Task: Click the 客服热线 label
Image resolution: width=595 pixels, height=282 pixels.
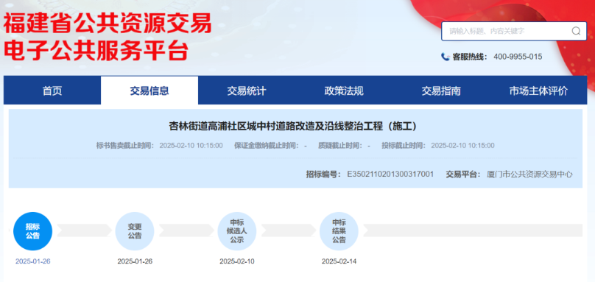Action: (470, 57)
